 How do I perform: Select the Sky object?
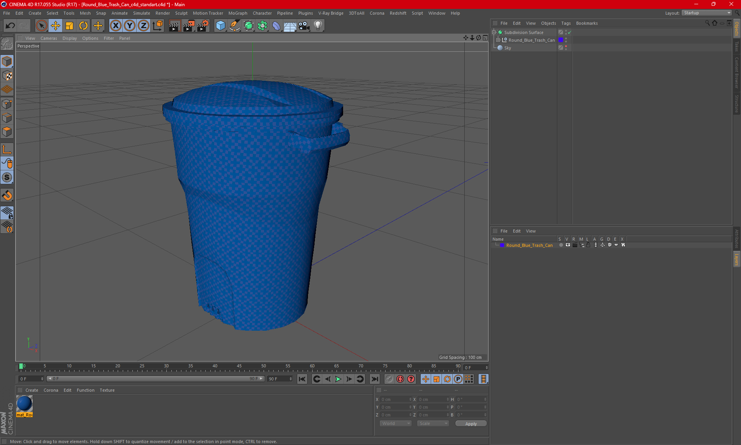click(508, 48)
